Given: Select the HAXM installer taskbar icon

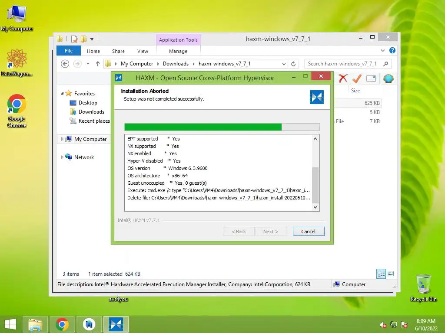Looking at the screenshot, I should coord(116,324).
